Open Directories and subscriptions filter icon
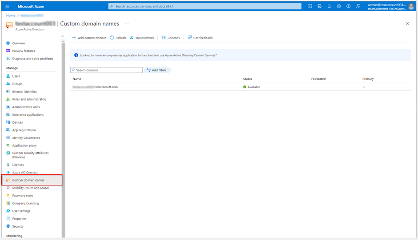Screen dimensions: 418x240 [x=319, y=6]
